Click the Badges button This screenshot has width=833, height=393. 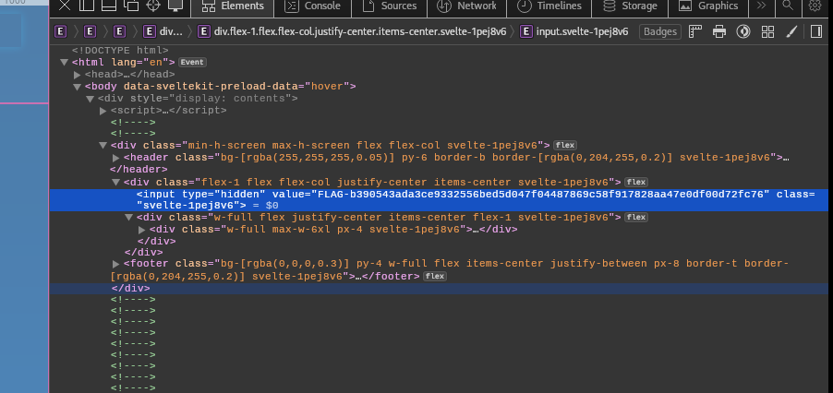coord(659,31)
